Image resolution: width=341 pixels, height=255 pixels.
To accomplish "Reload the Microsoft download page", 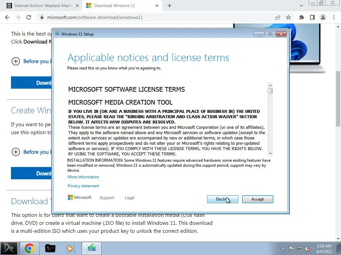I will (x=29, y=17).
